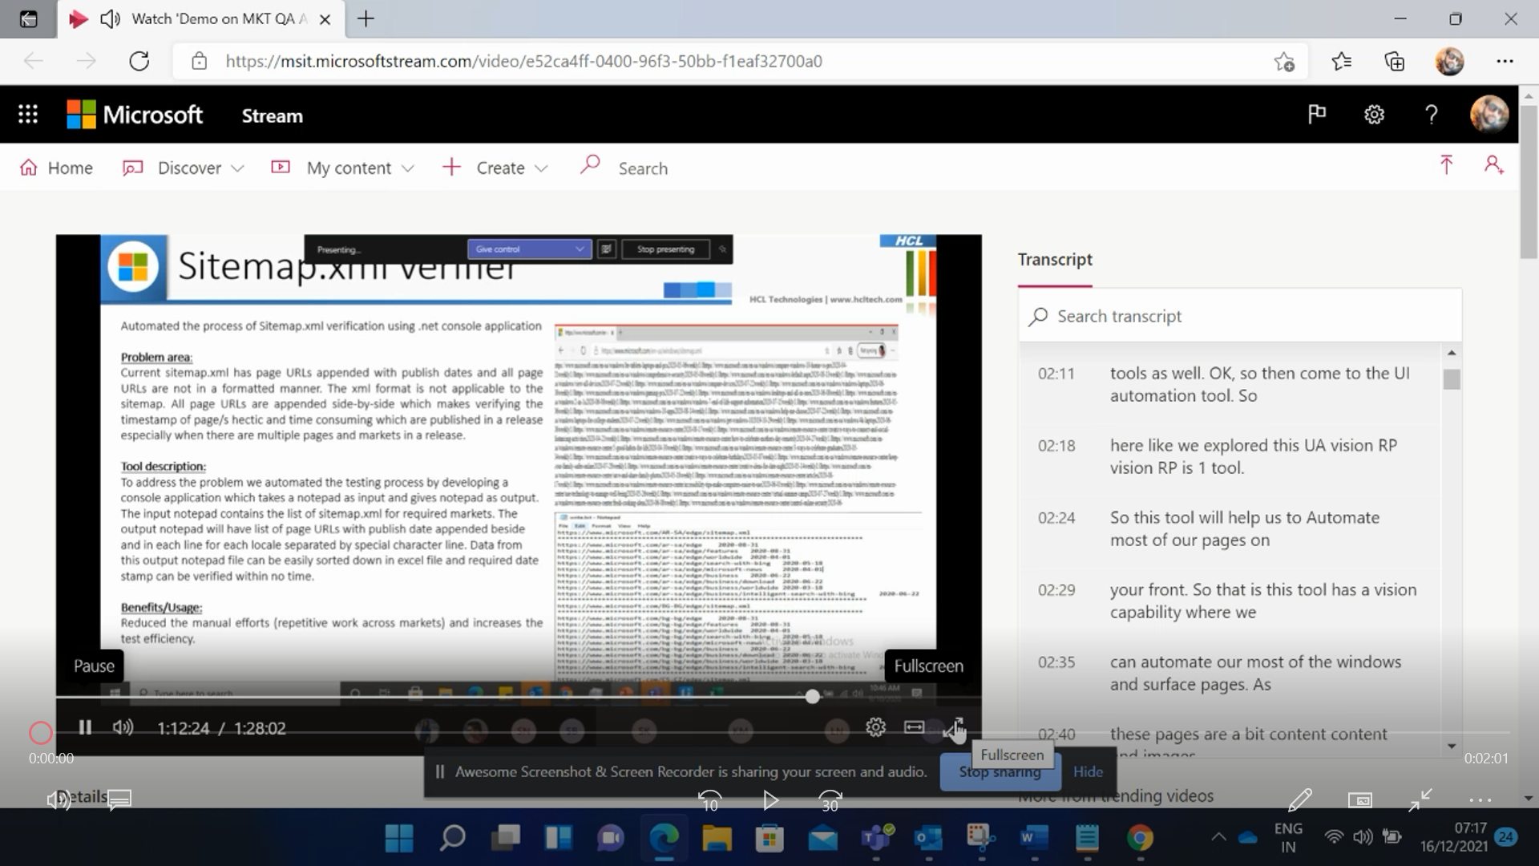Jump to transcript entry at 02:35
Screen dimensions: 1539x866
tap(1230, 673)
